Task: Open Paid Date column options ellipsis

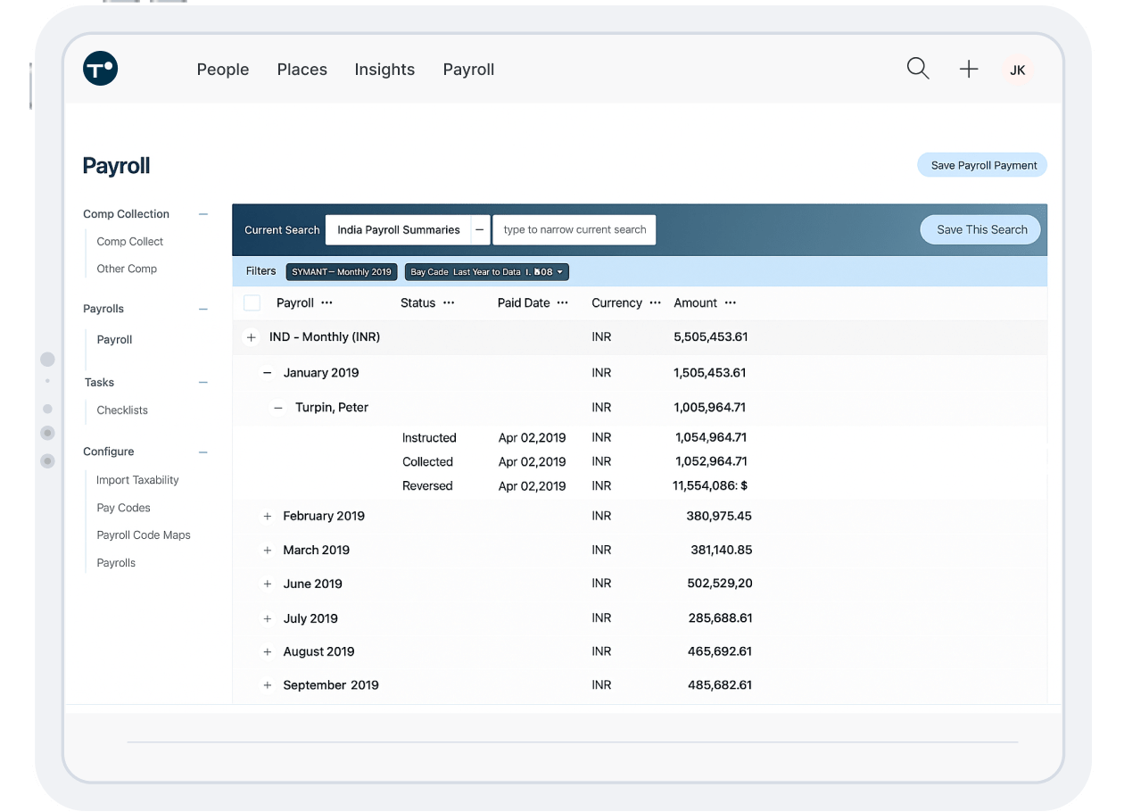Action: coord(563,303)
